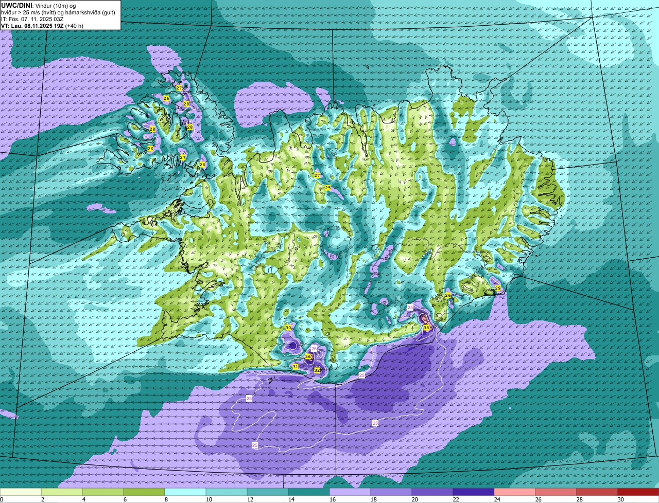Choose the light teal 10–12 legend swatch

click(227, 492)
